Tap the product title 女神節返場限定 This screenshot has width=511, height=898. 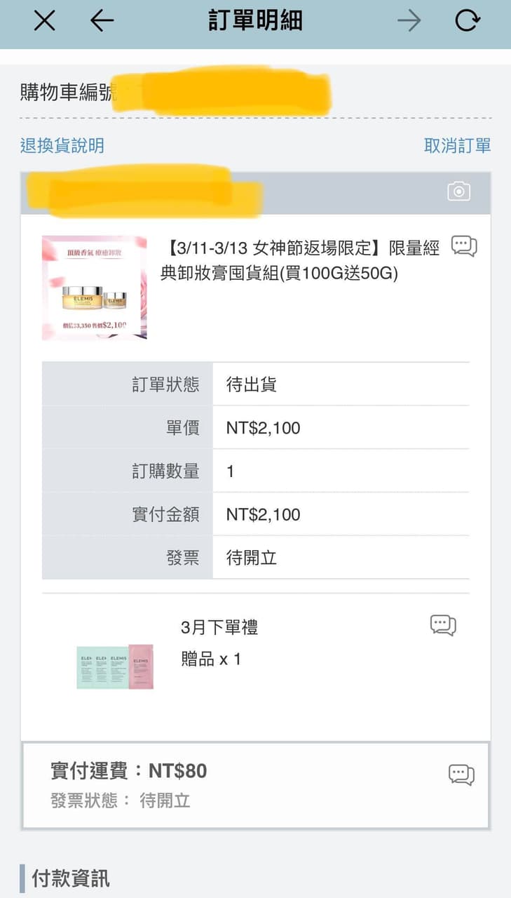300,260
